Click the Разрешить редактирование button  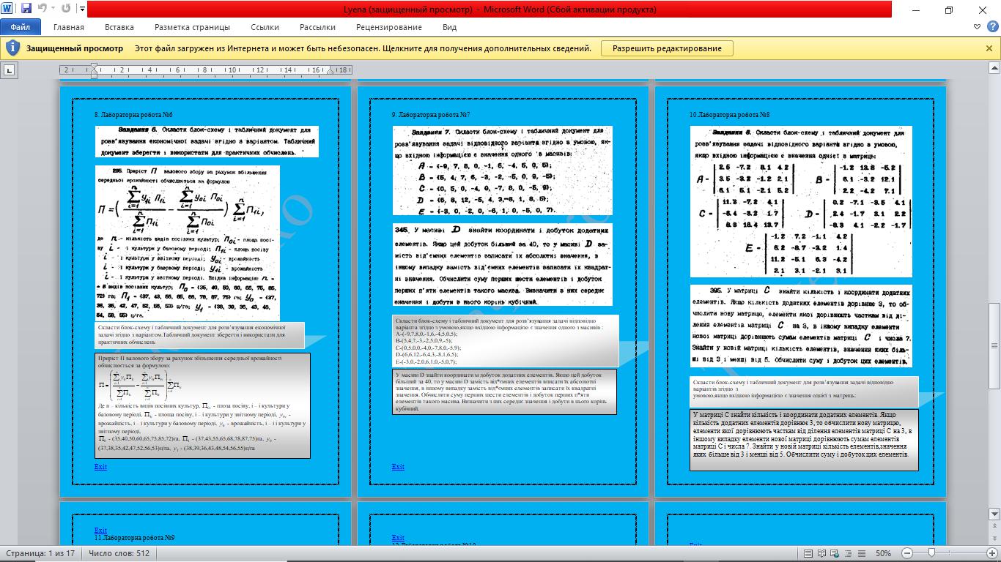click(667, 48)
